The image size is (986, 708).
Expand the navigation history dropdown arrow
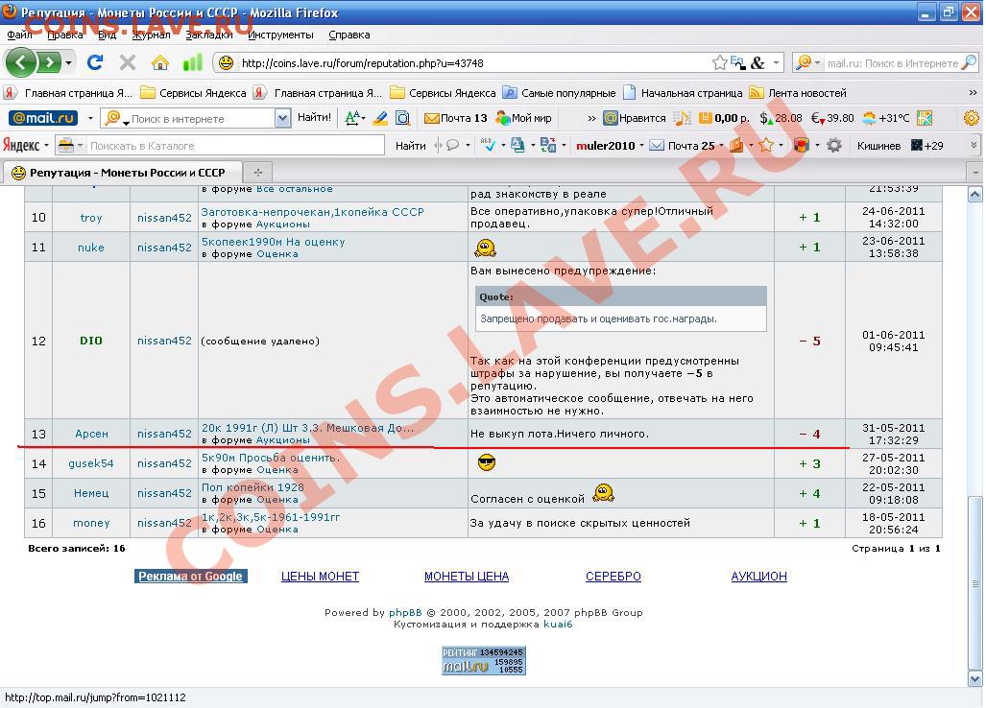click(68, 63)
